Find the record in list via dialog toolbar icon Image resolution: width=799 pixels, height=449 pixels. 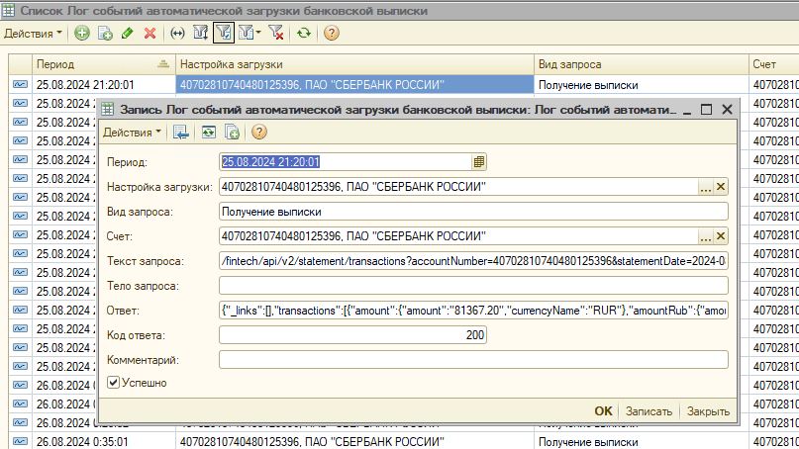(x=181, y=133)
